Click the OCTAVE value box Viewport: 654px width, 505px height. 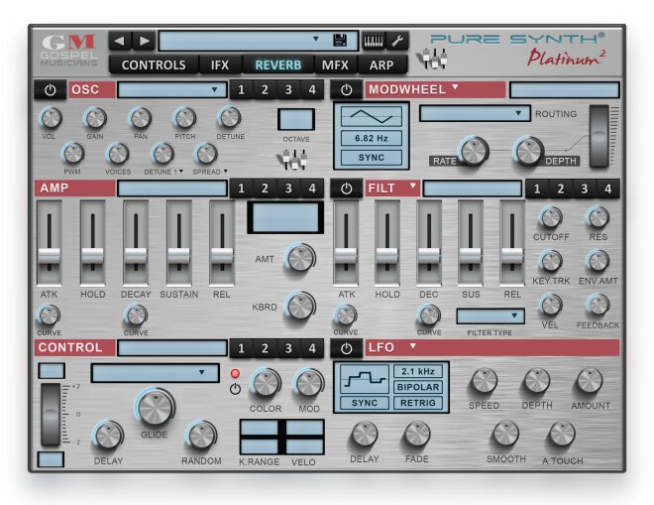tap(296, 119)
